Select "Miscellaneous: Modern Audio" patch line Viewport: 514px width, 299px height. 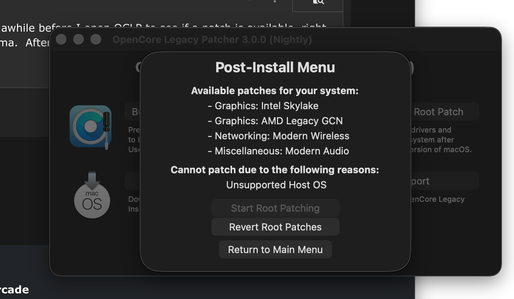(x=278, y=151)
